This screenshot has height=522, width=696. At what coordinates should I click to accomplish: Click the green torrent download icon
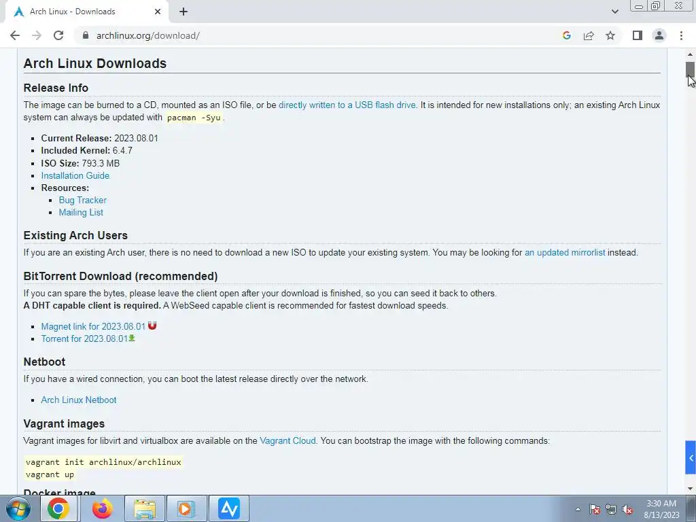[132, 338]
